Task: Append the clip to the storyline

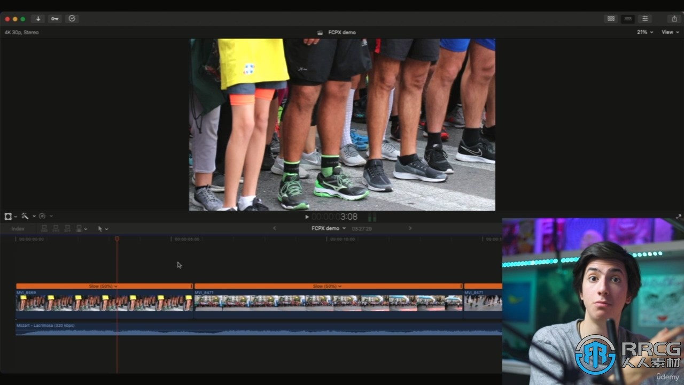Action: [x=67, y=229]
